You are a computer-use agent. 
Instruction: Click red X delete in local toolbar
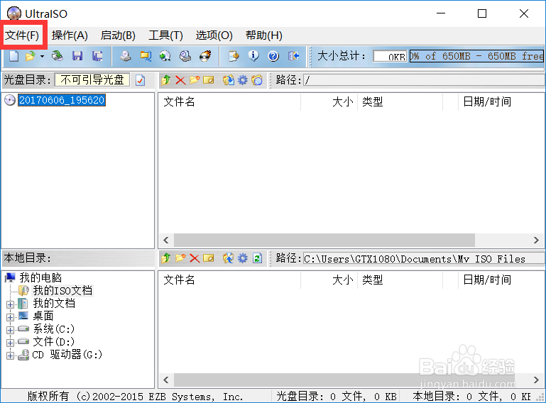pos(195,258)
